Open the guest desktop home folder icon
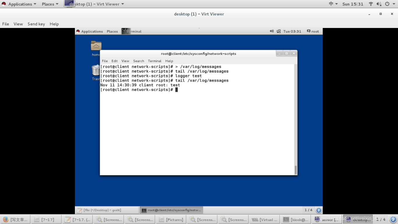 pos(96,46)
